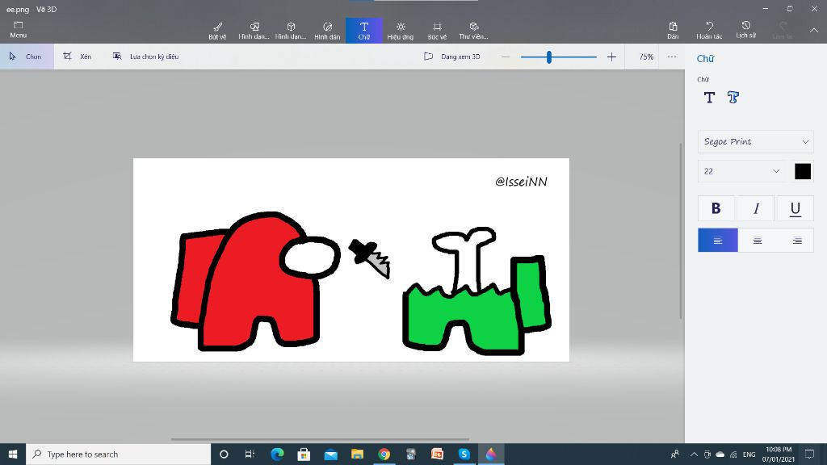Select the 2D text T icon

(x=709, y=97)
